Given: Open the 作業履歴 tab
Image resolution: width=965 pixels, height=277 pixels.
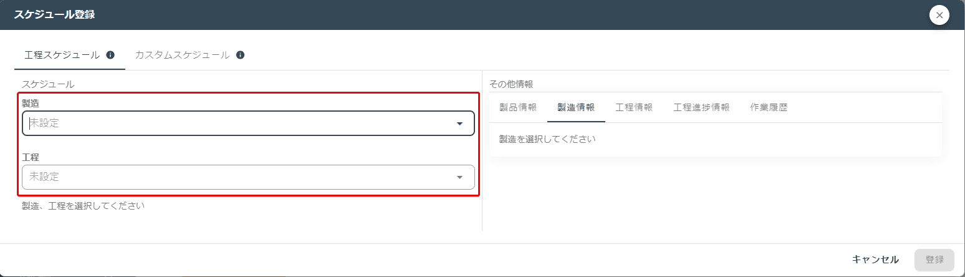Looking at the screenshot, I should [x=769, y=107].
